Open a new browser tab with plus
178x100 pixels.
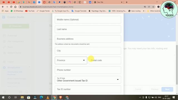click(x=127, y=2)
